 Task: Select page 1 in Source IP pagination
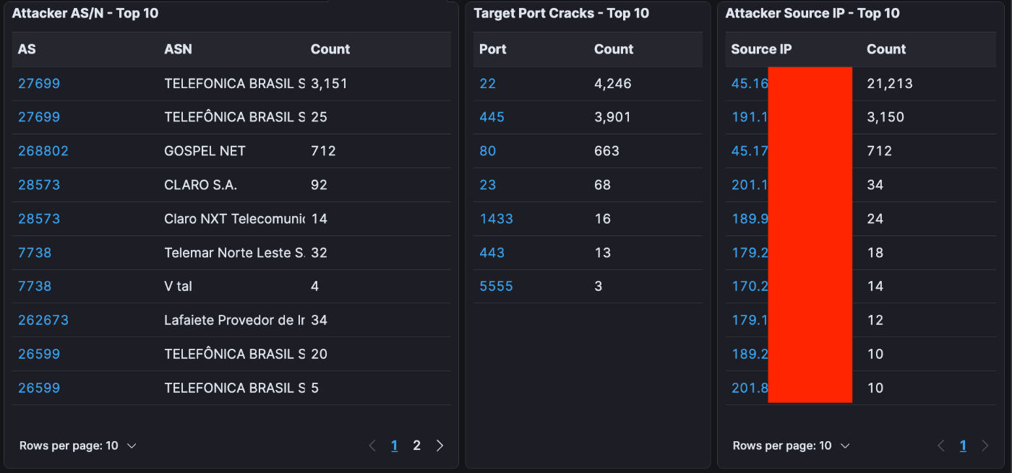point(963,446)
